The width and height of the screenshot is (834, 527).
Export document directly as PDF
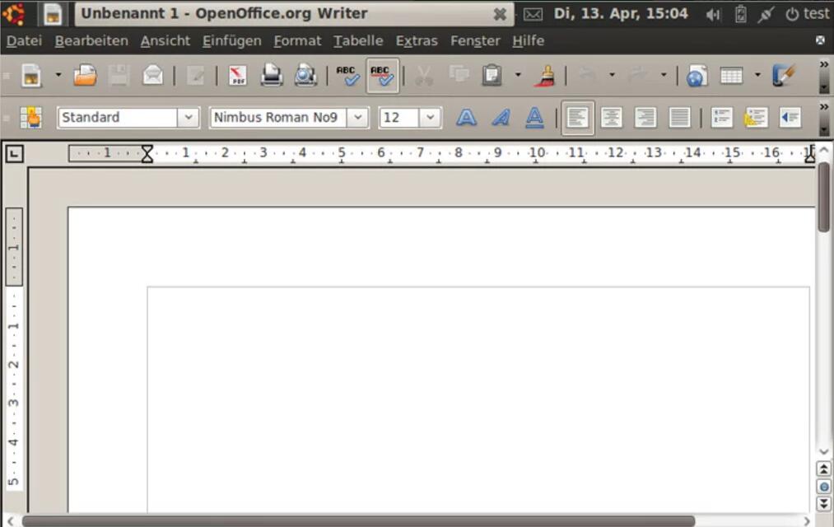(237, 76)
